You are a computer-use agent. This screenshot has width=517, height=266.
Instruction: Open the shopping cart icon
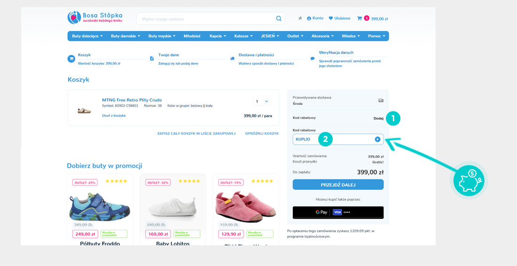(x=360, y=18)
